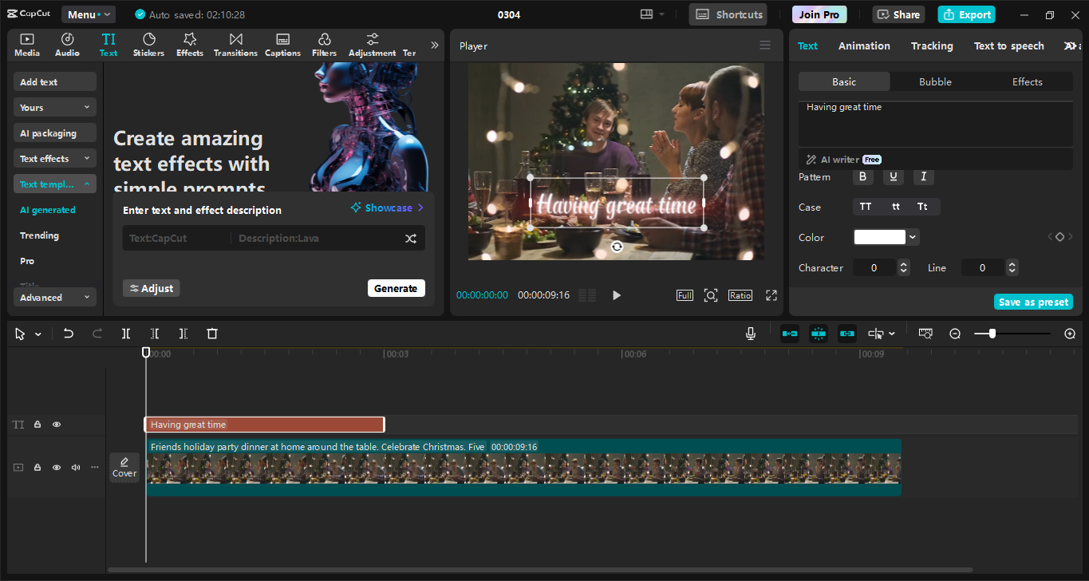Toggle Underline pattern for text
Viewport: 1089px width, 581px height.
click(x=894, y=176)
